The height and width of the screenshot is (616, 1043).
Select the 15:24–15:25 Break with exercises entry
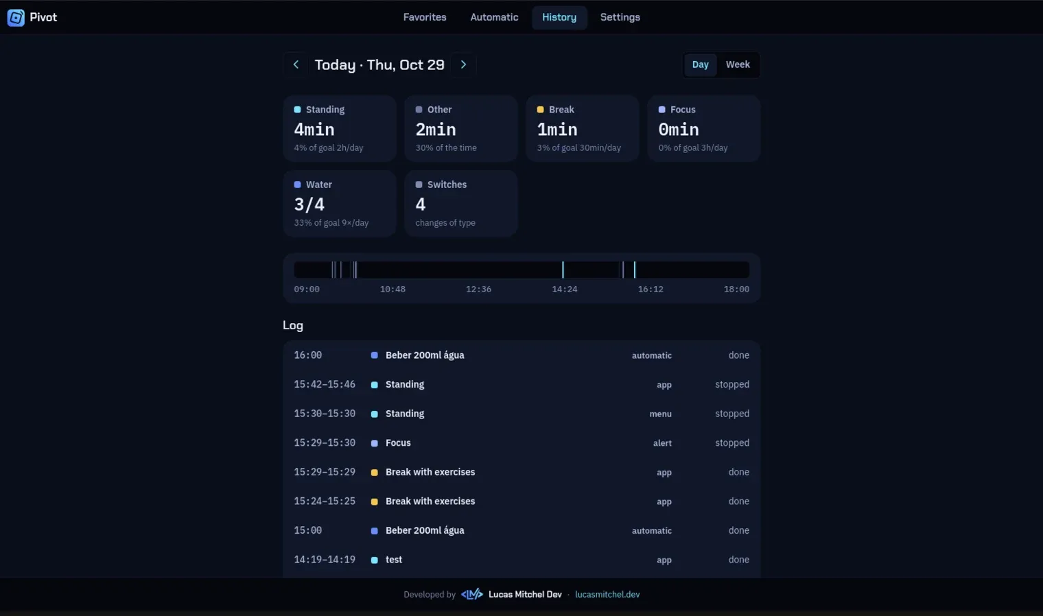(521, 501)
